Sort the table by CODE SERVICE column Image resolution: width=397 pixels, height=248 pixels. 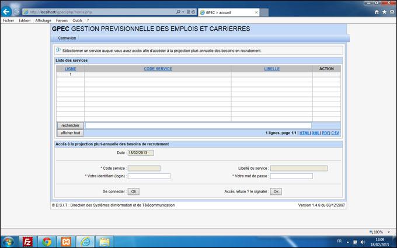tap(158, 69)
